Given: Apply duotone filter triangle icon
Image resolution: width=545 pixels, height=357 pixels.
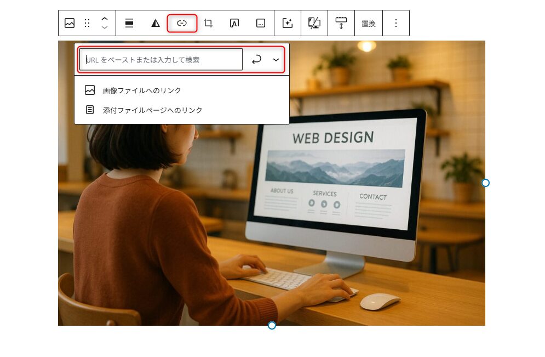Looking at the screenshot, I should [x=156, y=24].
